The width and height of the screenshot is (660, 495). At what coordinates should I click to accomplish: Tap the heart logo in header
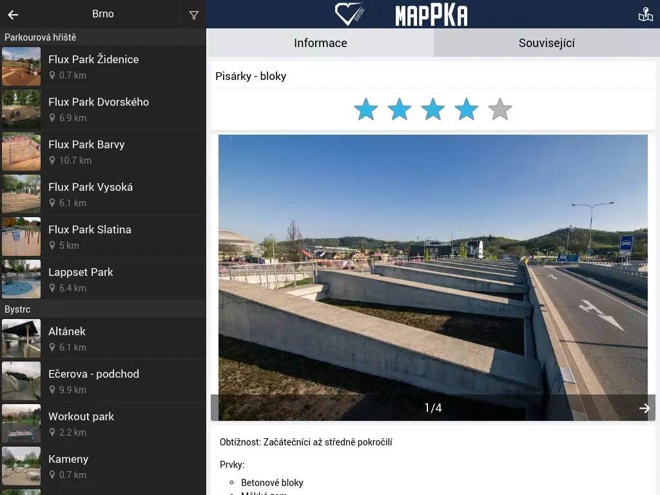[x=349, y=14]
